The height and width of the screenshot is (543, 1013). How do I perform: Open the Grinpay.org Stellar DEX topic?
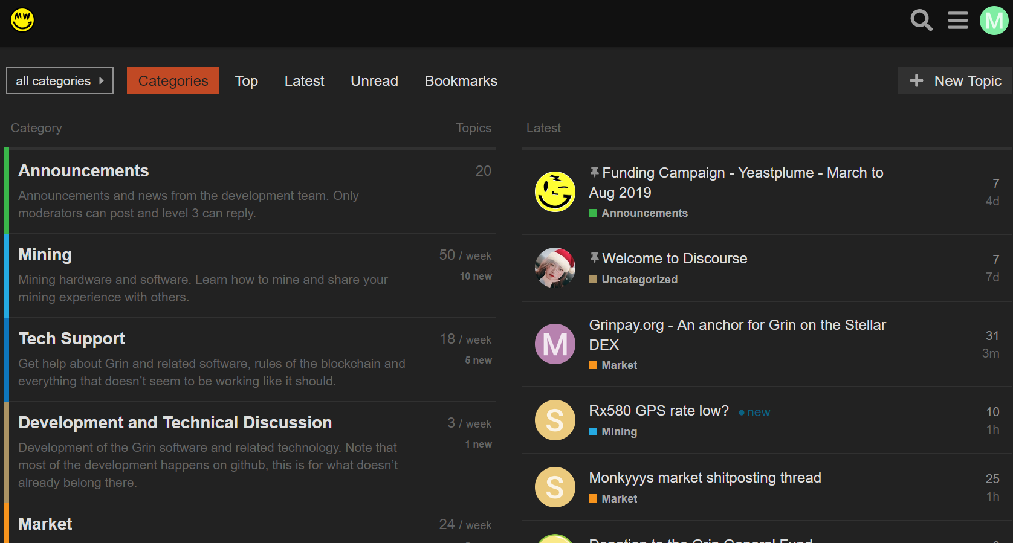(737, 335)
